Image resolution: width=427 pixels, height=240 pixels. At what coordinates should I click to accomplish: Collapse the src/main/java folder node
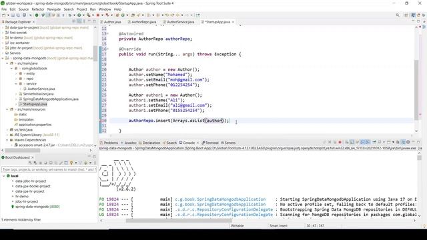click(x=7, y=63)
